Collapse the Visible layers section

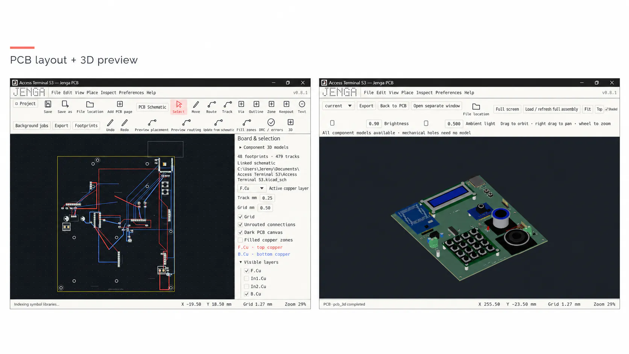[x=241, y=262]
